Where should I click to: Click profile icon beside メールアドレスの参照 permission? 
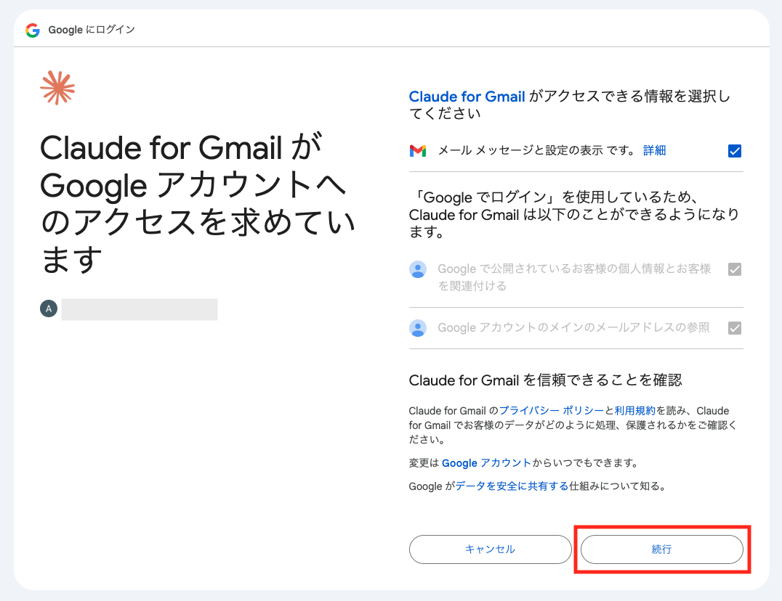[x=417, y=328]
